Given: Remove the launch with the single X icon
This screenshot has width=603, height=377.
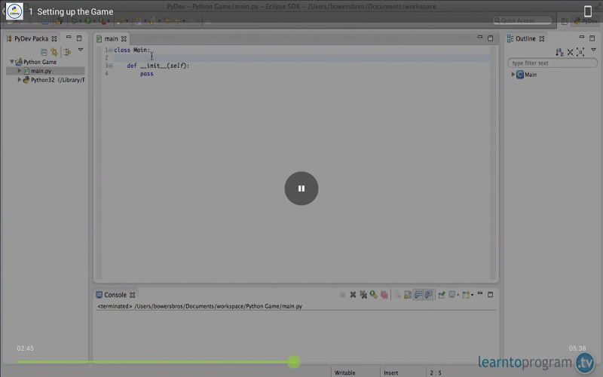Looking at the screenshot, I should [353, 295].
